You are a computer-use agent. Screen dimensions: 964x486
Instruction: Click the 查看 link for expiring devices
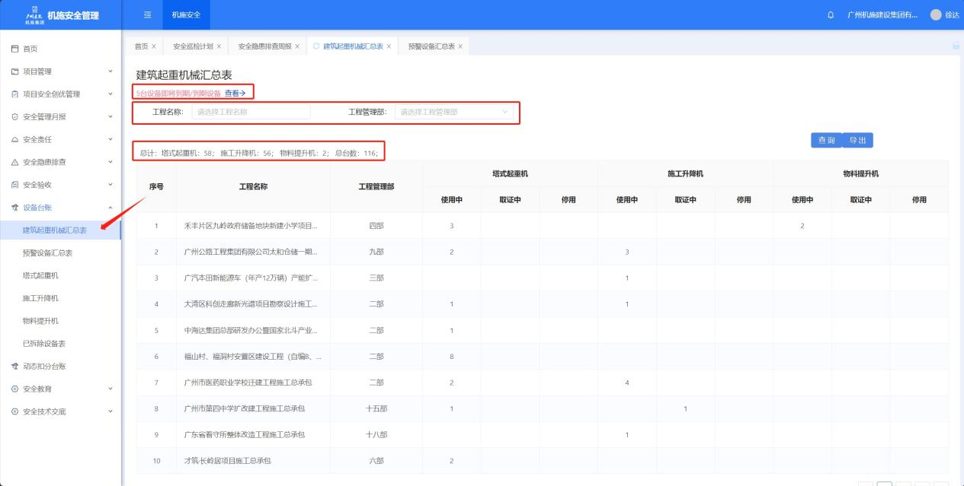tap(235, 93)
